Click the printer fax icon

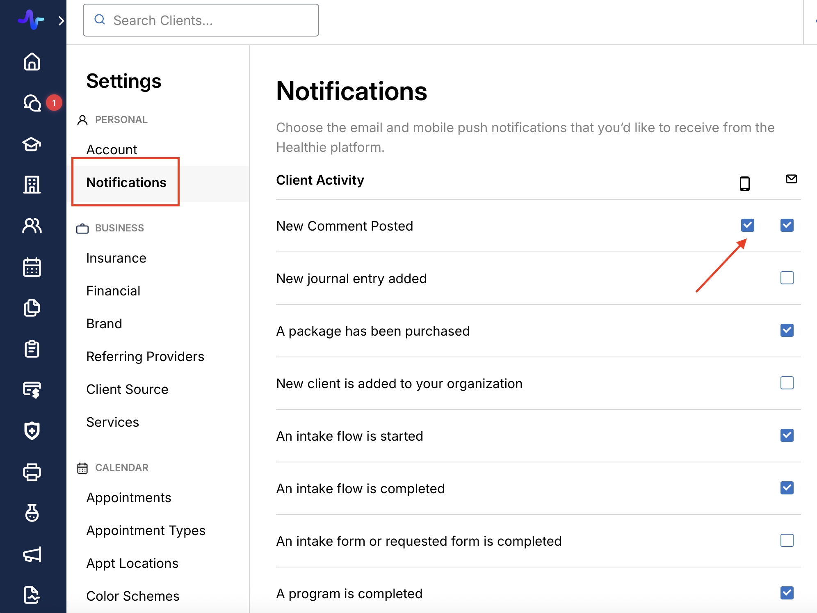tap(32, 472)
